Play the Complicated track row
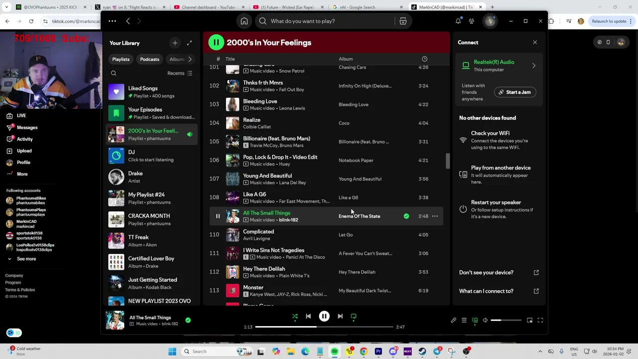This screenshot has height=359, width=638. [x=326, y=235]
